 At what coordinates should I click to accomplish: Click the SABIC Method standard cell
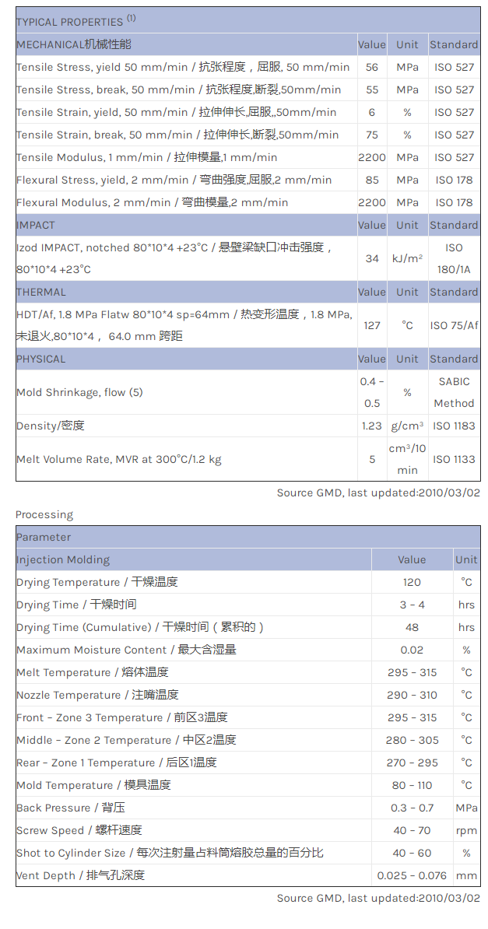pos(455,392)
